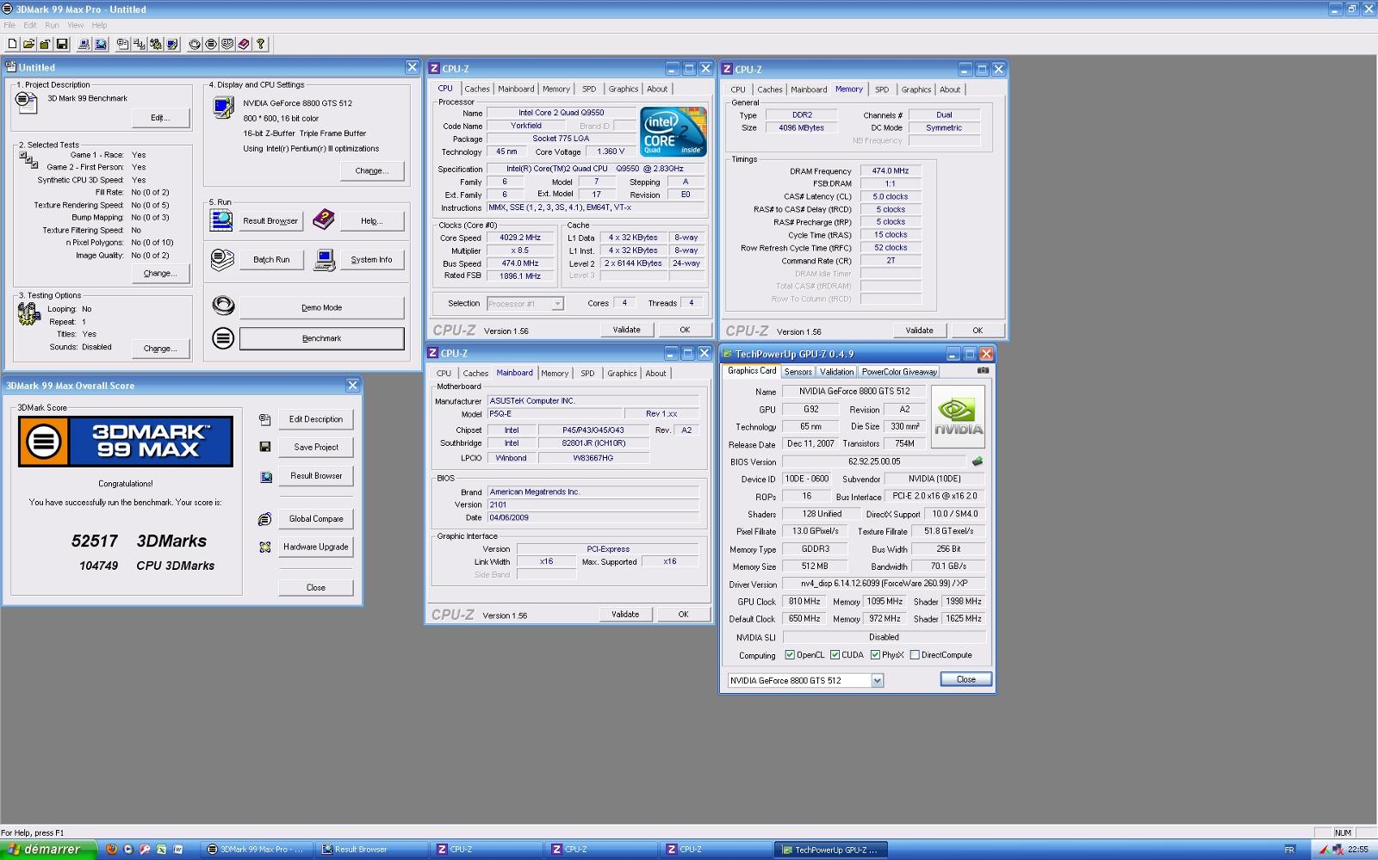Click the Save Project button
Screen dimensions: 1378x860
316,447
